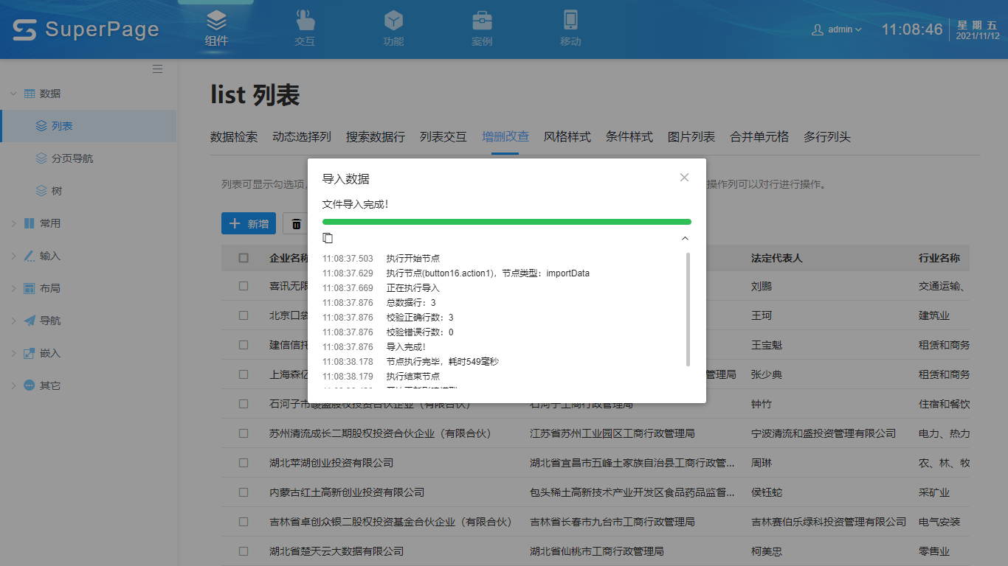Click the 文件导入完成！ message

point(356,204)
